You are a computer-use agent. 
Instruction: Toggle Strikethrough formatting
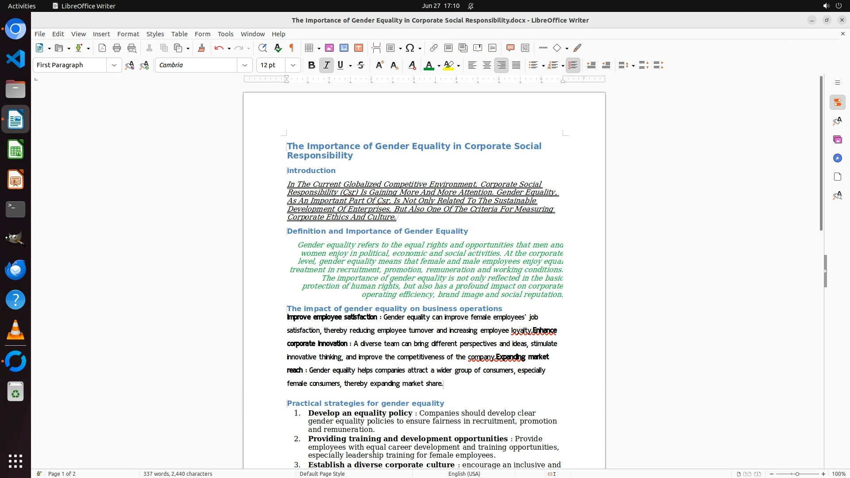(x=361, y=65)
